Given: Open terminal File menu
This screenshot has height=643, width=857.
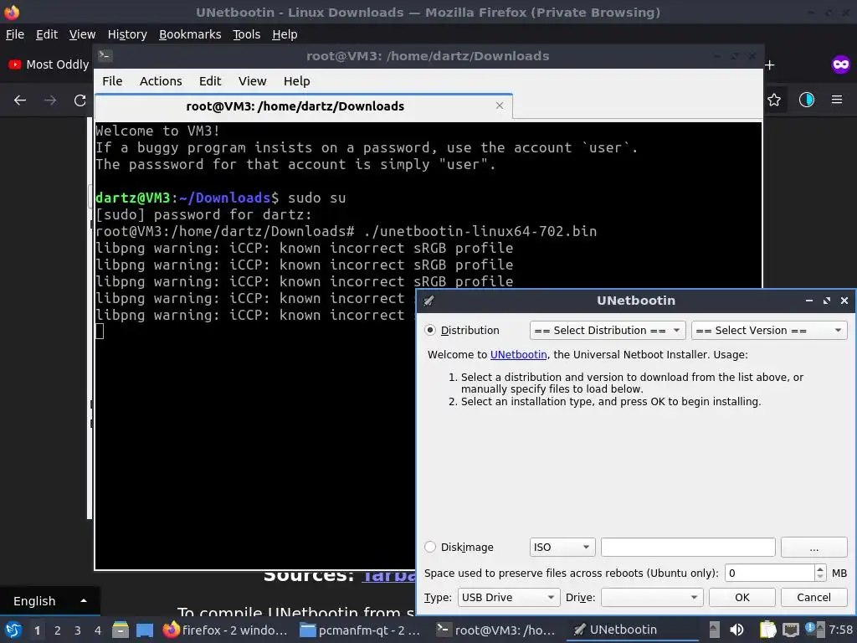Looking at the screenshot, I should pos(112,81).
